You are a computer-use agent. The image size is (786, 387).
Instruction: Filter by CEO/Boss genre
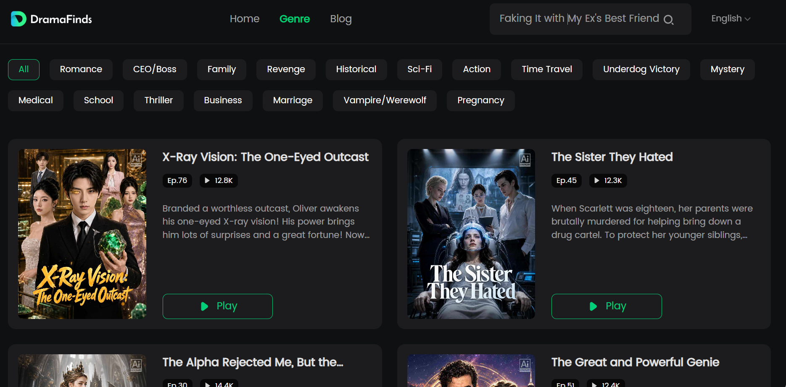(155, 70)
